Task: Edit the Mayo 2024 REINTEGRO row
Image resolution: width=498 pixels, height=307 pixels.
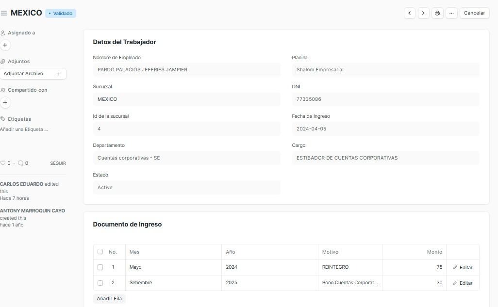Action: (x=463, y=267)
